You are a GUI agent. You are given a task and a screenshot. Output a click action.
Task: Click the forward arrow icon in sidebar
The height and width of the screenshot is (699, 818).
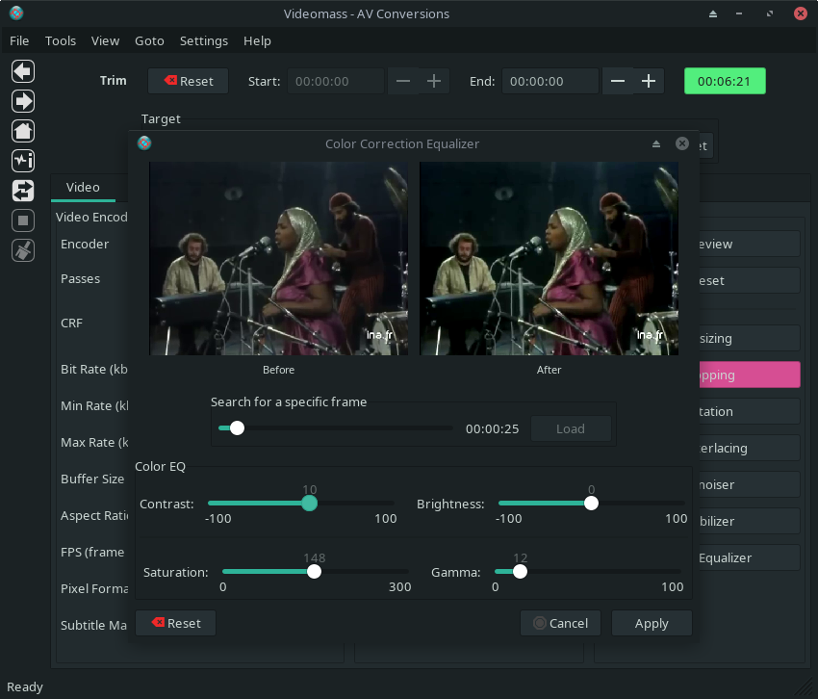tap(23, 101)
